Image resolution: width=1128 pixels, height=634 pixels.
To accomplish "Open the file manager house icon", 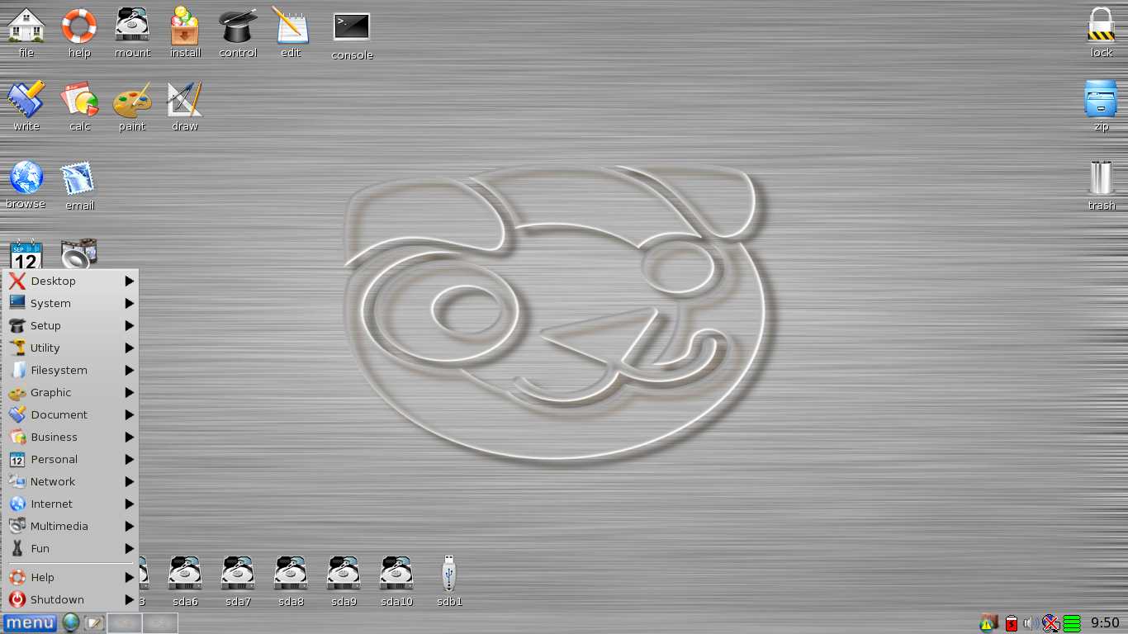I will pyautogui.click(x=26, y=26).
